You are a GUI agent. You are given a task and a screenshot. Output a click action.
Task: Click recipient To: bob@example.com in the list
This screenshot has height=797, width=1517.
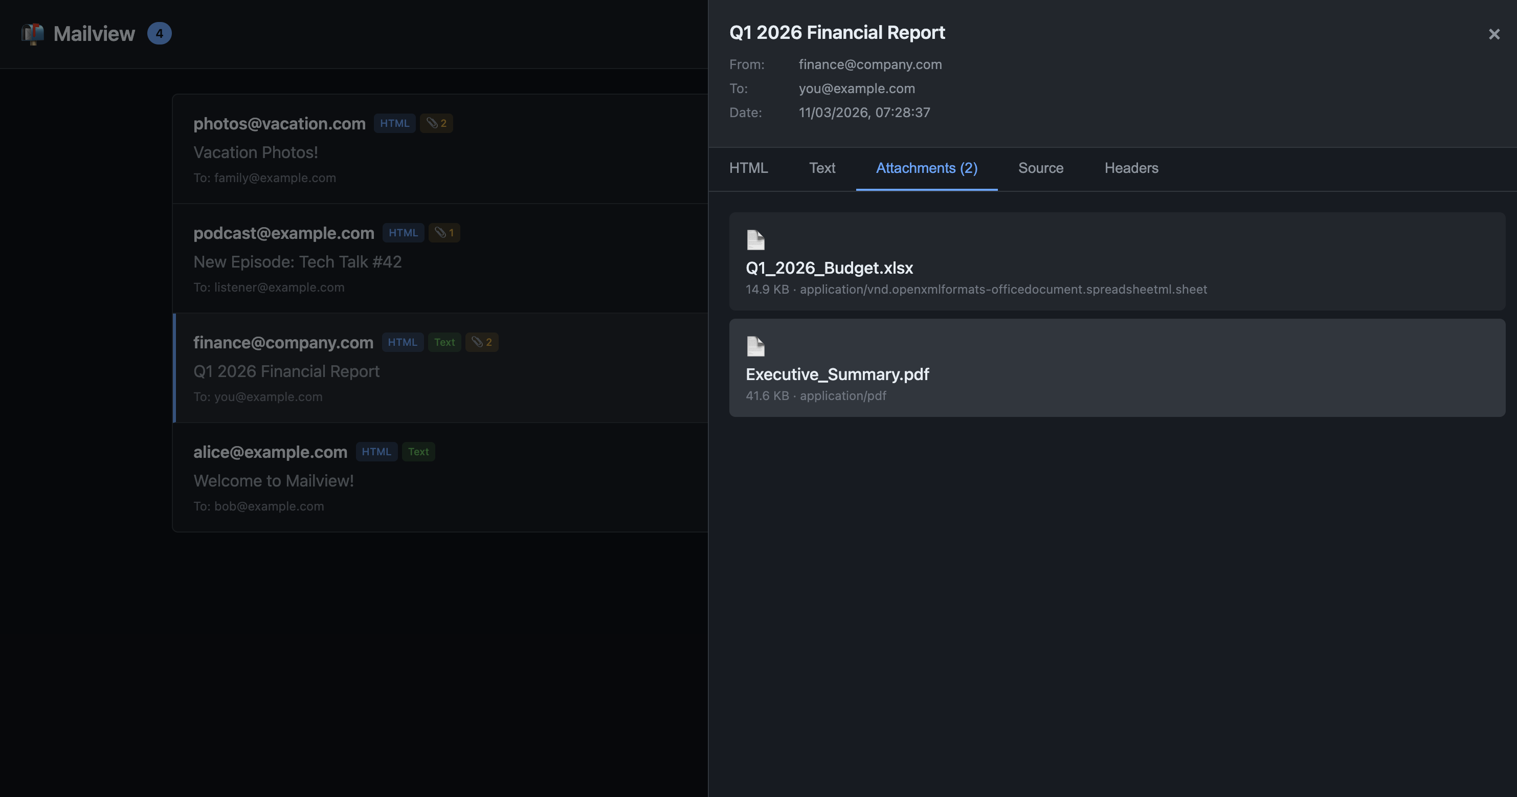tap(259, 506)
